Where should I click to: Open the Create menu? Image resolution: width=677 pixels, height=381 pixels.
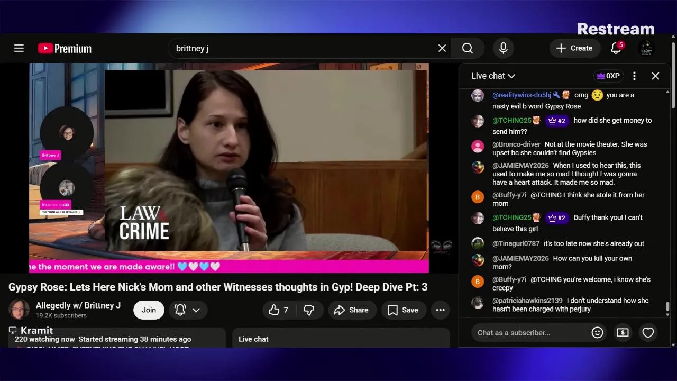pyautogui.click(x=575, y=48)
